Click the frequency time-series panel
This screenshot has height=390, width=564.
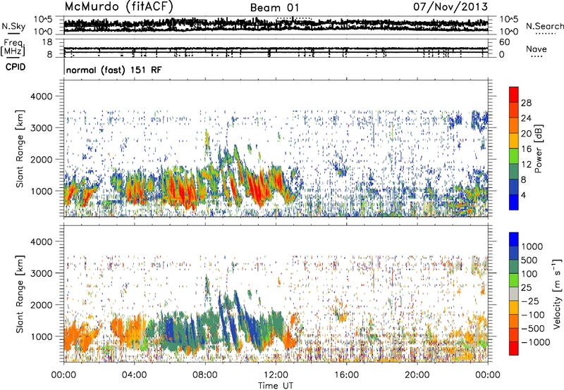(276, 48)
